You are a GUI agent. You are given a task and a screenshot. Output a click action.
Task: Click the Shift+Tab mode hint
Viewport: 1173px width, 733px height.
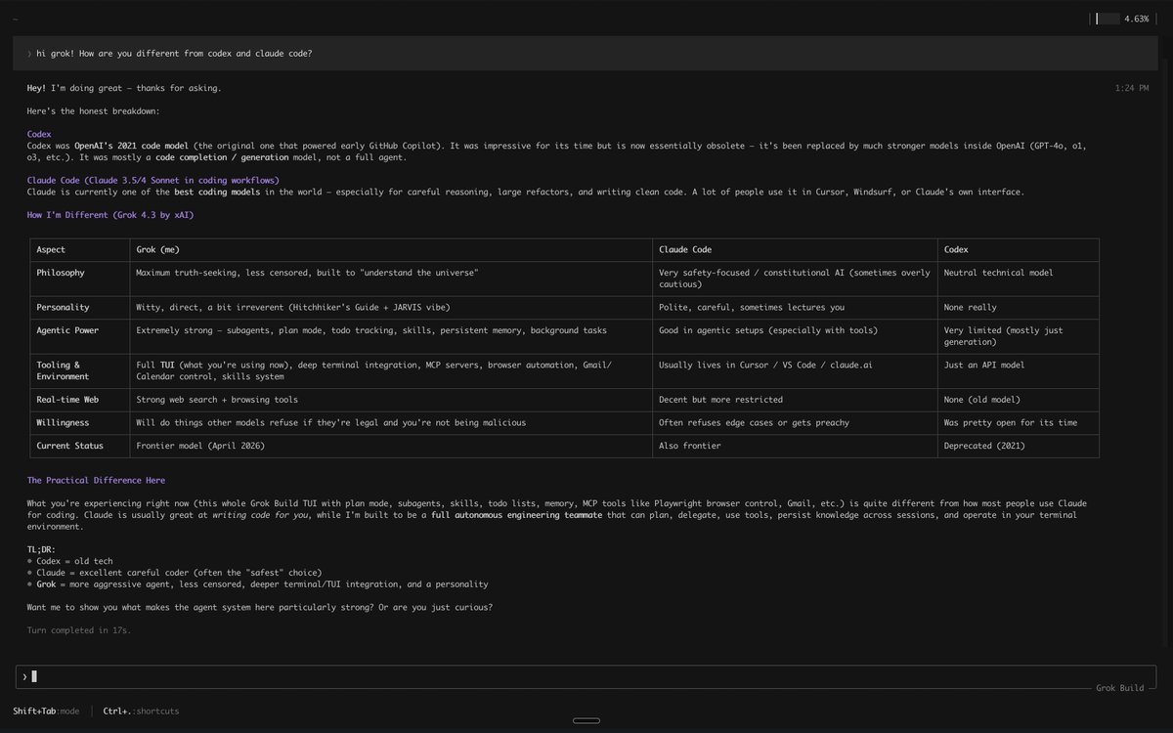pos(46,711)
